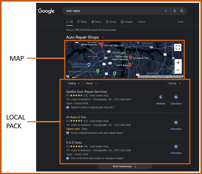The image size is (202, 174).
Task: Click the map Terms of Use link
Action: pos(177,77)
